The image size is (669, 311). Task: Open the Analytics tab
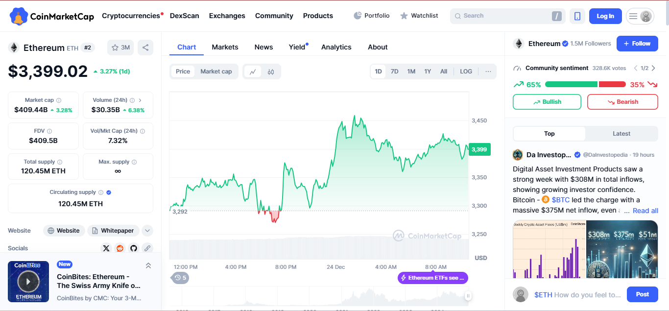pyautogui.click(x=336, y=47)
